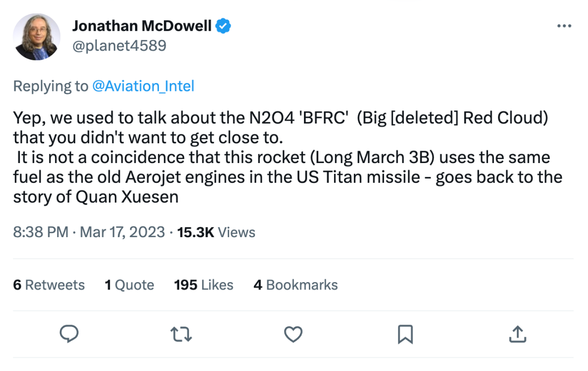Click the Jonathan McDowell display name
The height and width of the screenshot is (371, 588).
coord(142,26)
